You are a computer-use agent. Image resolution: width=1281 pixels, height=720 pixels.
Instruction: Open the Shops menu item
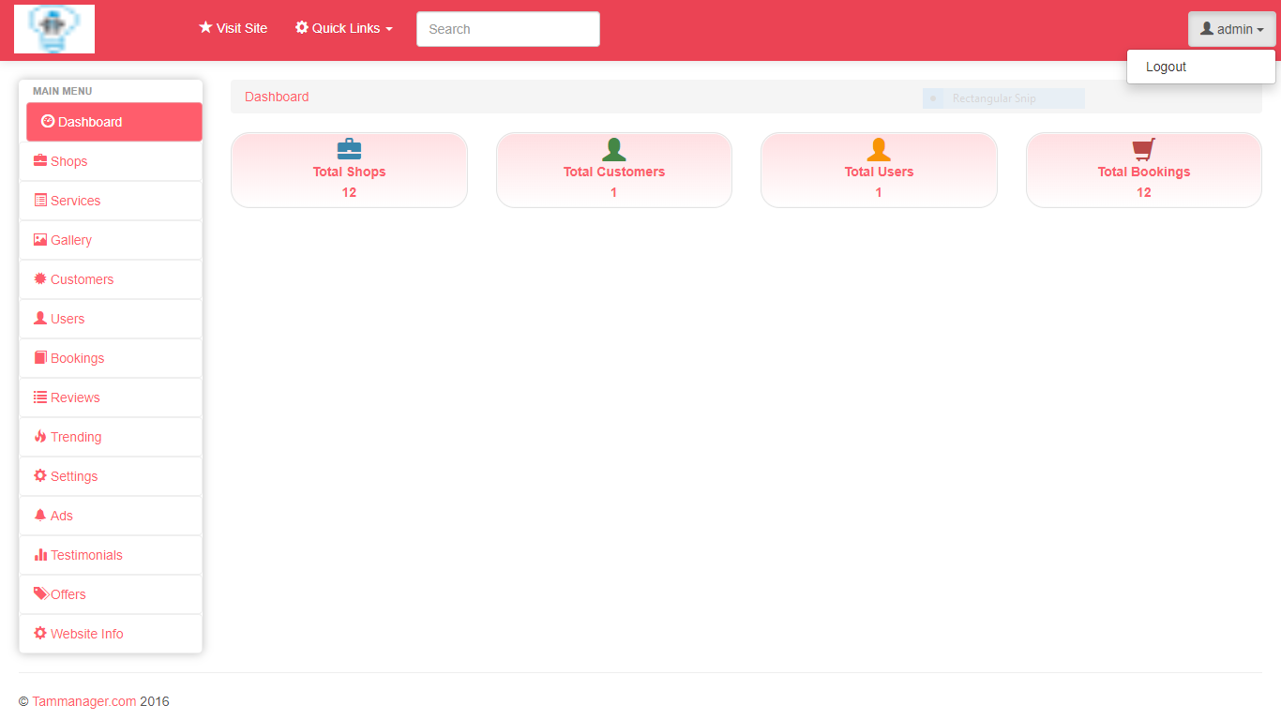point(68,161)
